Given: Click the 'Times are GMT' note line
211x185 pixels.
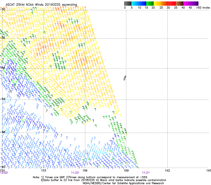Looking at the screenshot, I should [90, 177].
